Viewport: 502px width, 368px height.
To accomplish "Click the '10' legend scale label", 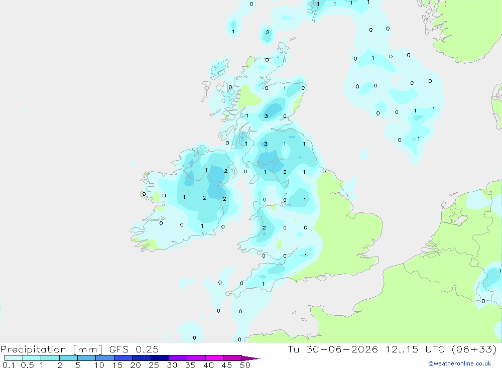I will pyautogui.click(x=99, y=365).
